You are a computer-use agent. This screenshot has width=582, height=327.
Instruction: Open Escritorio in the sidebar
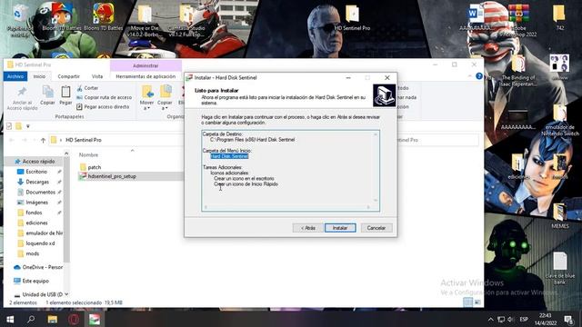pyautogui.click(x=36, y=172)
